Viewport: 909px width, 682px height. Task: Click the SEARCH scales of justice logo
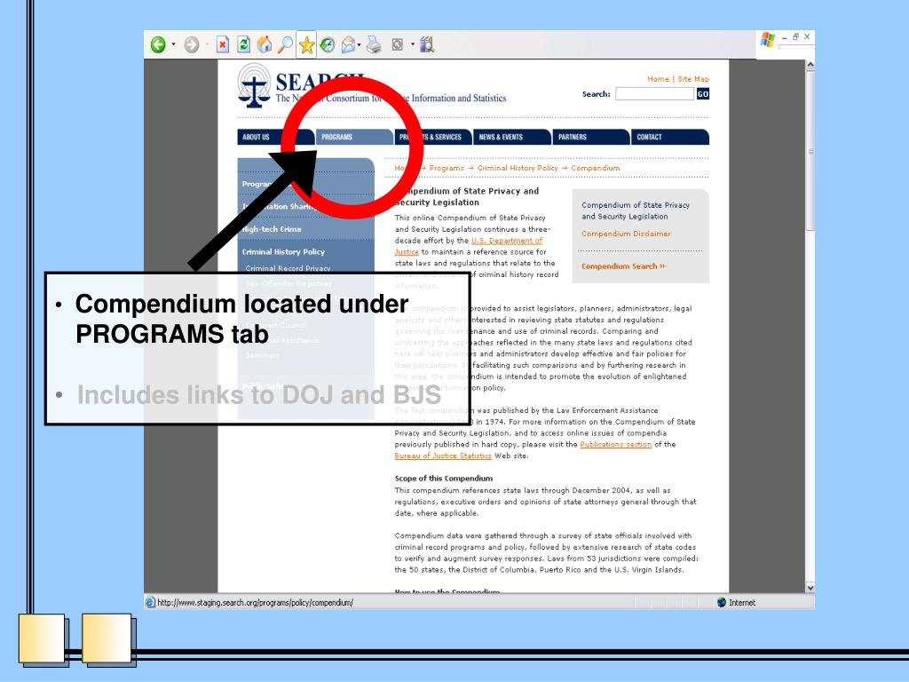tap(254, 86)
